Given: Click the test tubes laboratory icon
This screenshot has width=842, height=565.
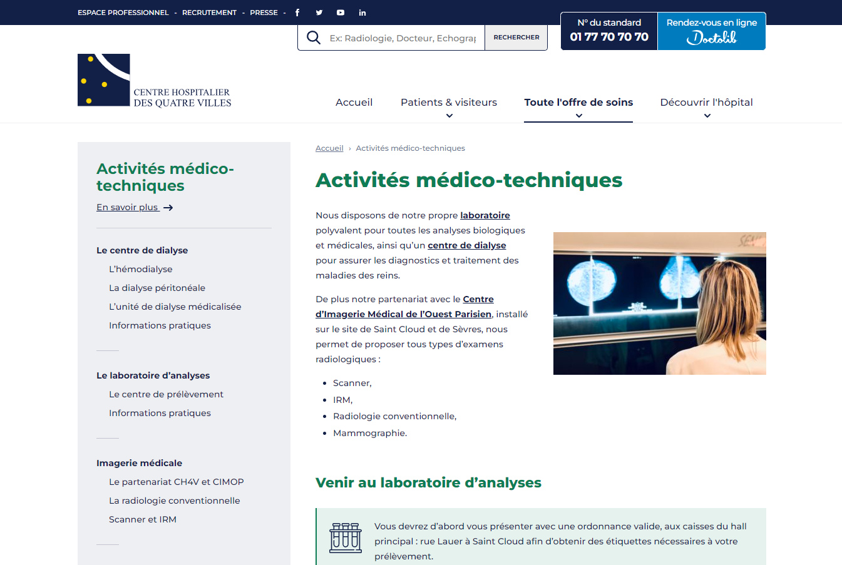Looking at the screenshot, I should click(346, 538).
